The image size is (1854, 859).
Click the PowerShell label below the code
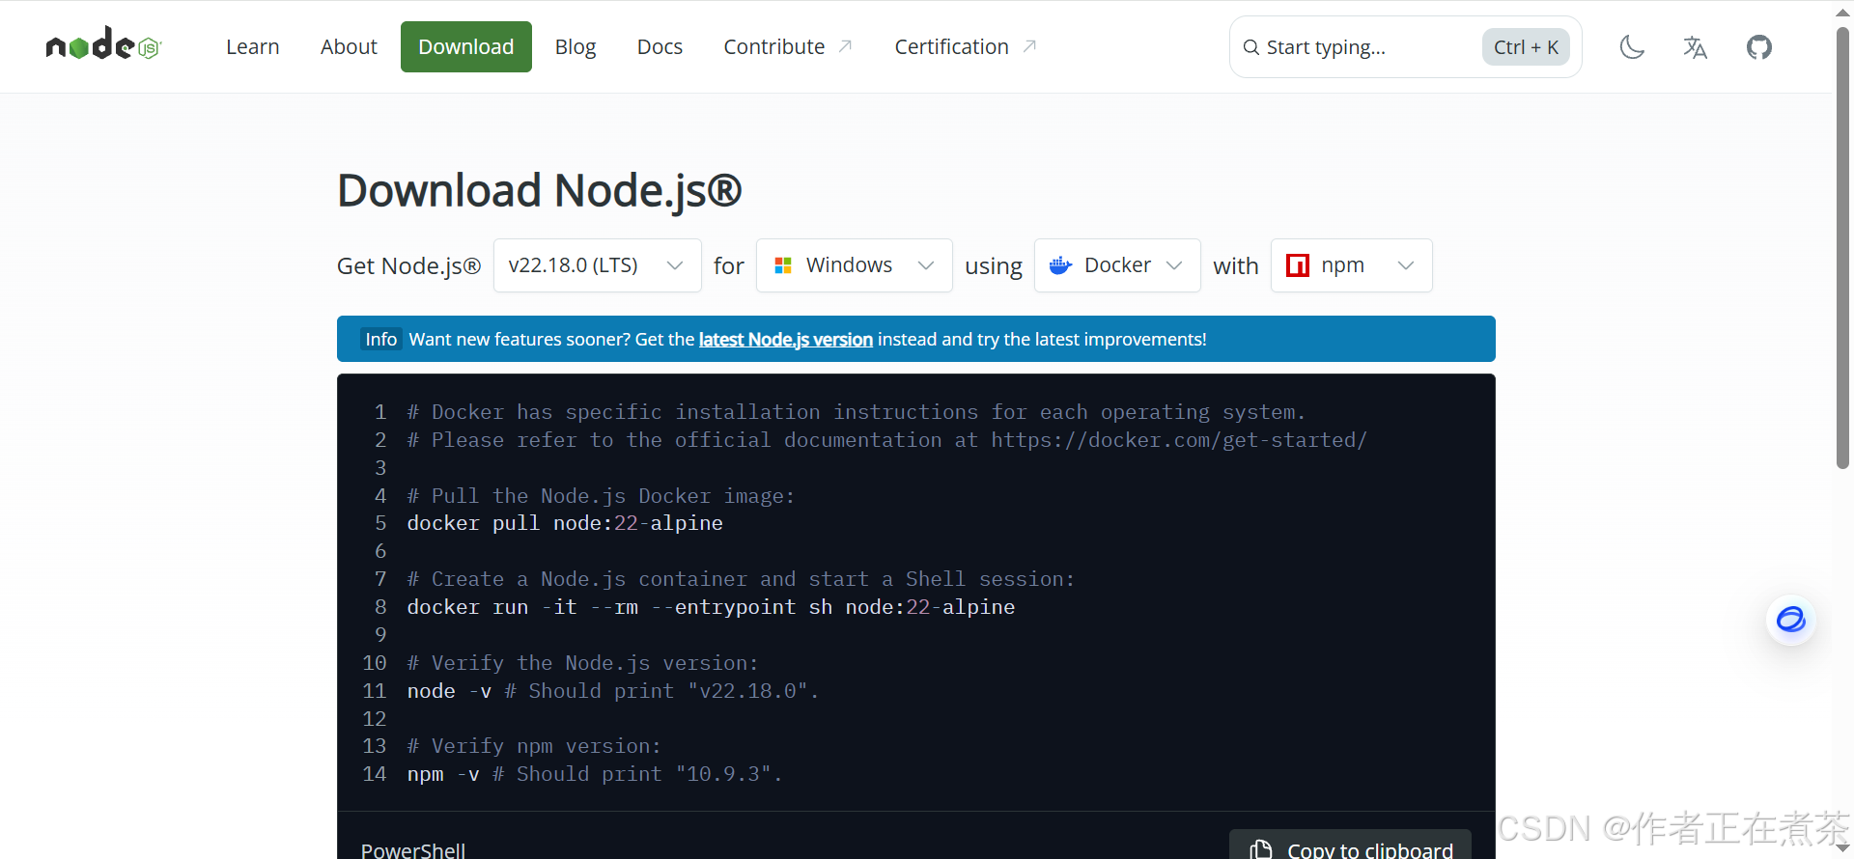(x=413, y=849)
